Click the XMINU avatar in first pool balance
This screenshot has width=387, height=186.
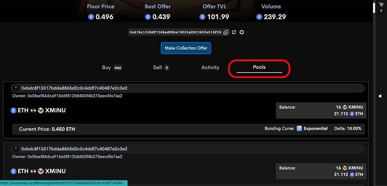coord(345,107)
